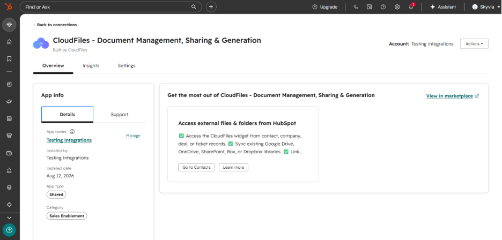Screen dimensions: 502x240
Task: Click the Manage link
Action: pyautogui.click(x=133, y=136)
